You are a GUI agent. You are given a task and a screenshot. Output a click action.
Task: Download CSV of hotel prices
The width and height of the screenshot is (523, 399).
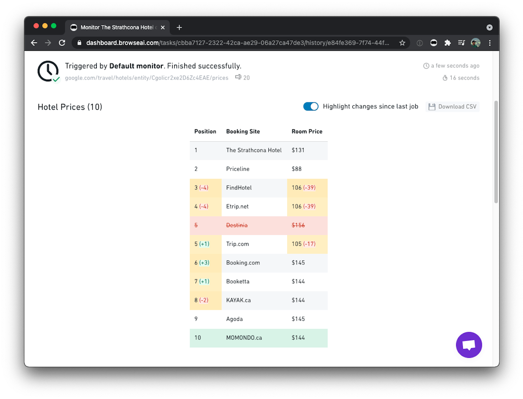tap(452, 107)
